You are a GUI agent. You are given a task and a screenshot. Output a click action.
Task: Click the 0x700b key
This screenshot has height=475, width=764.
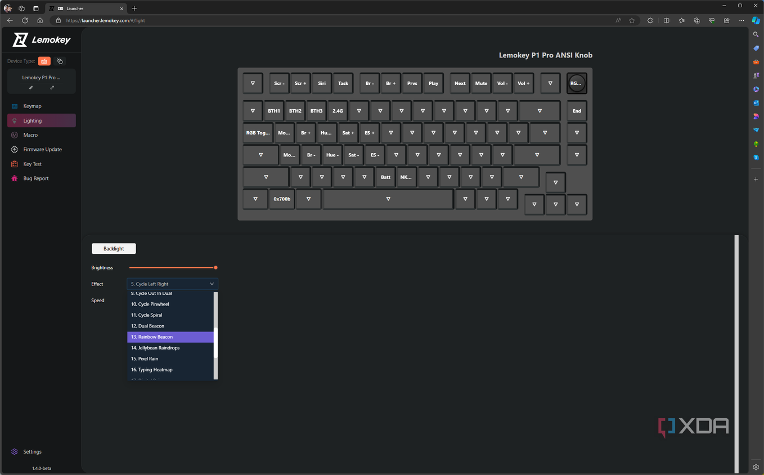click(282, 199)
